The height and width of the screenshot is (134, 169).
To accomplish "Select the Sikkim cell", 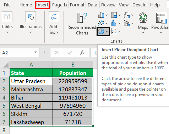I will pyautogui.click(x=31, y=114).
